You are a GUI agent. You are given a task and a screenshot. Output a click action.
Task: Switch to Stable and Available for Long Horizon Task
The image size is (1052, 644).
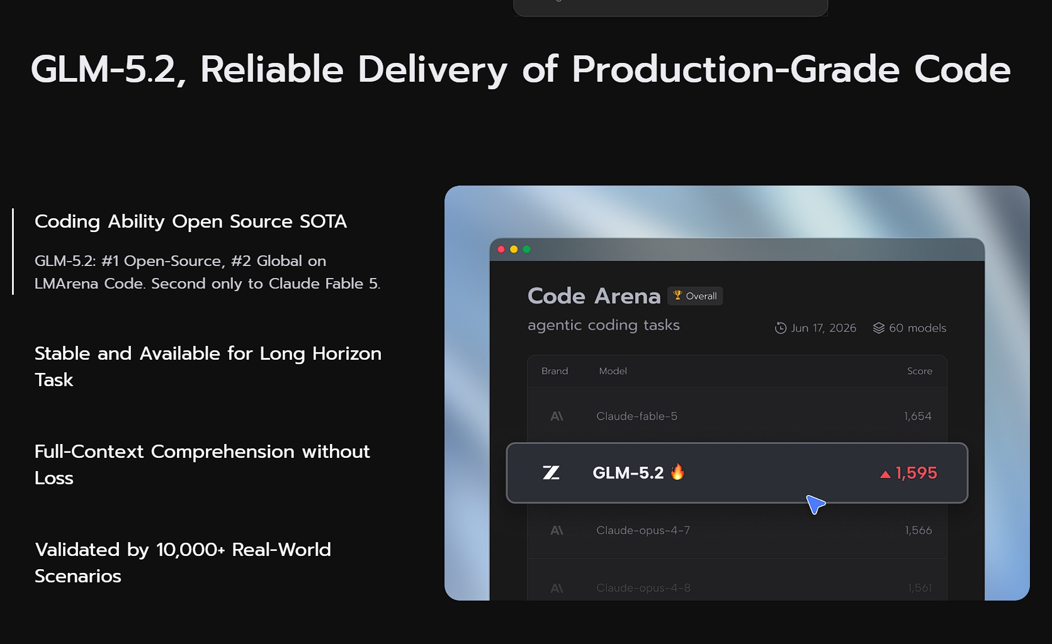point(208,367)
